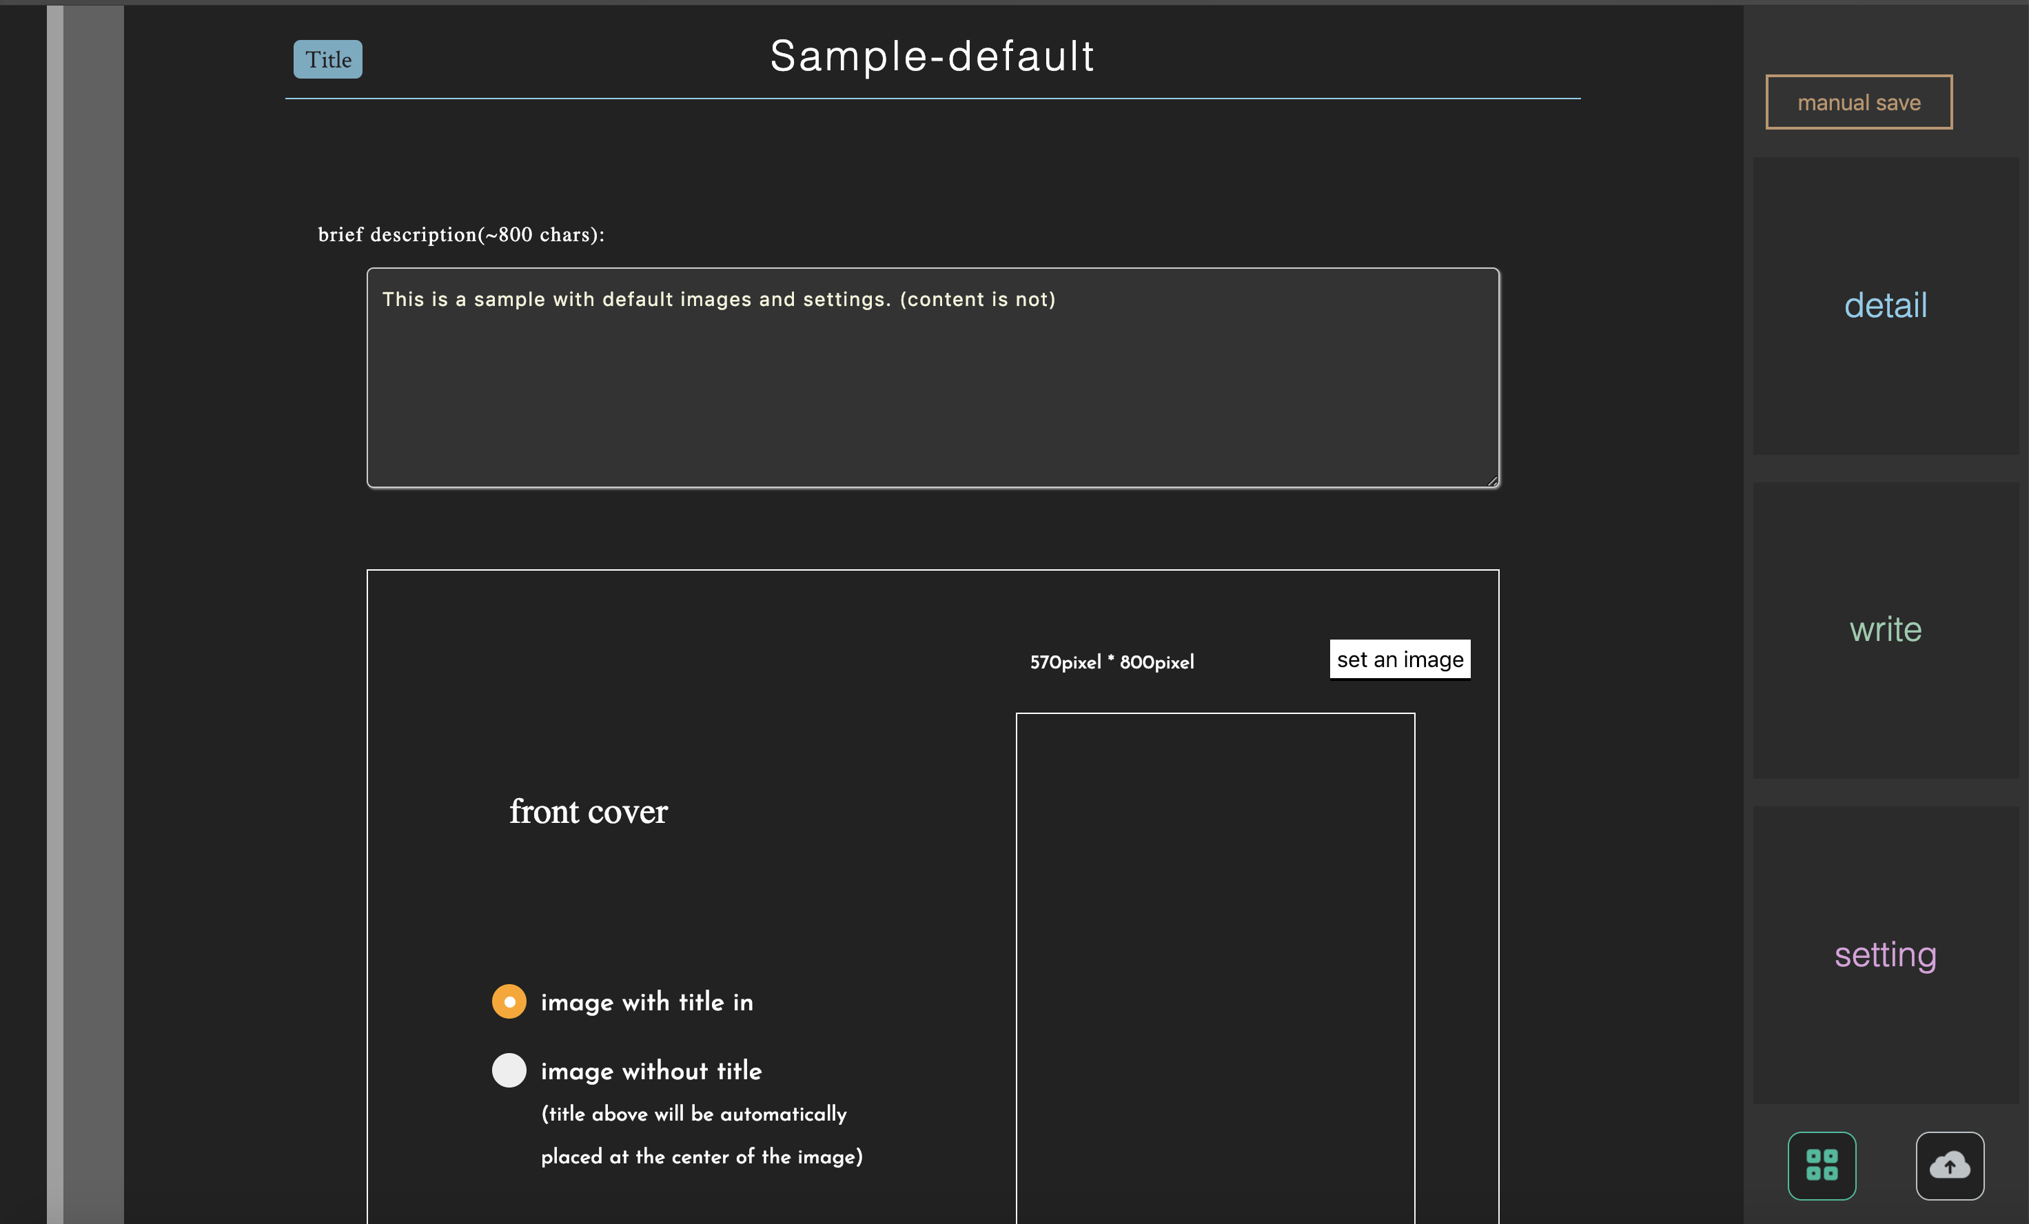The width and height of the screenshot is (2029, 1224).
Task: Click the 'front cover' heading text
Action: [x=588, y=812]
